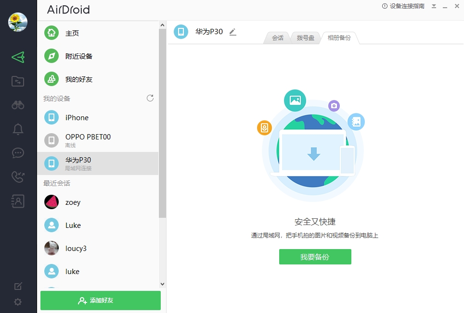This screenshot has width=464, height=313.
Task: Click the device list scrollbar thumb
Action: (163, 123)
